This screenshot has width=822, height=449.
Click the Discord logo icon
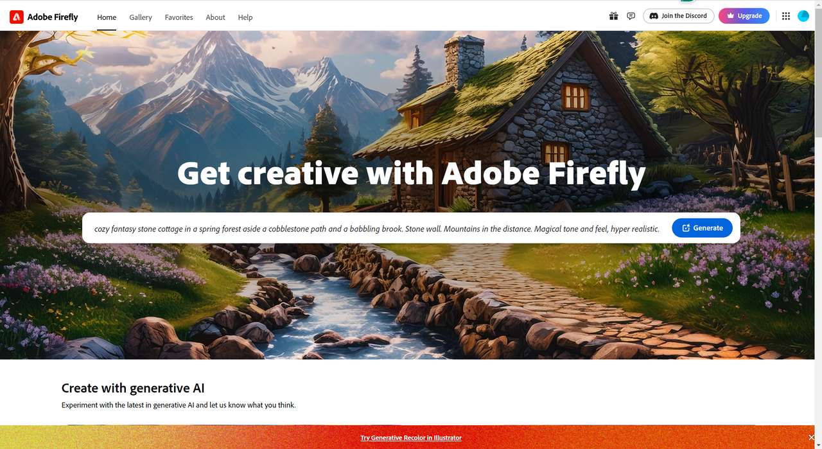(x=654, y=16)
